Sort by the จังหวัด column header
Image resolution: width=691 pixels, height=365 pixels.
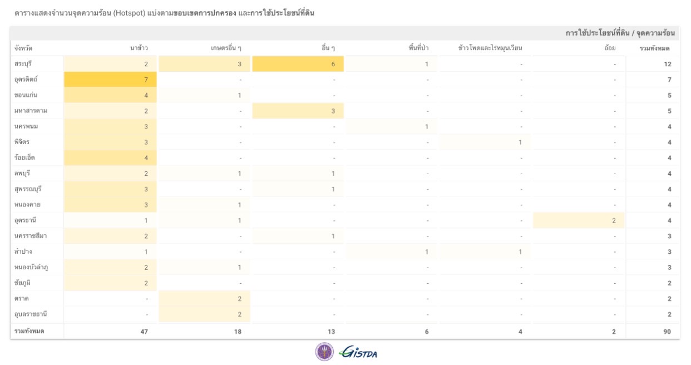coord(23,48)
